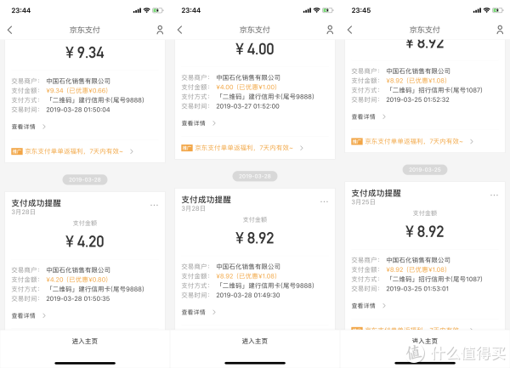
Task: Click the 京东支付 header title on the 23:45 screen
Action: click(x=425, y=30)
